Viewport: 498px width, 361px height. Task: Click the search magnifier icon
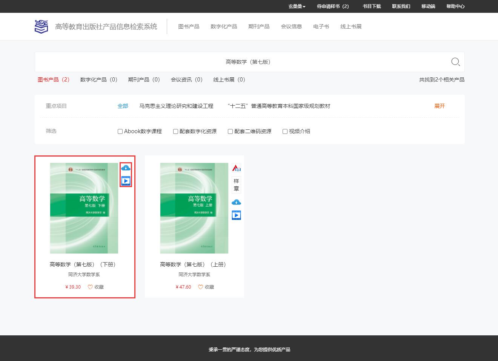tap(455, 62)
